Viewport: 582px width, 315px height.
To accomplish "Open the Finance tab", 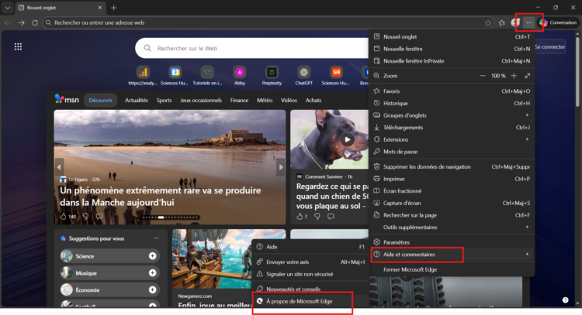I will tap(239, 101).
